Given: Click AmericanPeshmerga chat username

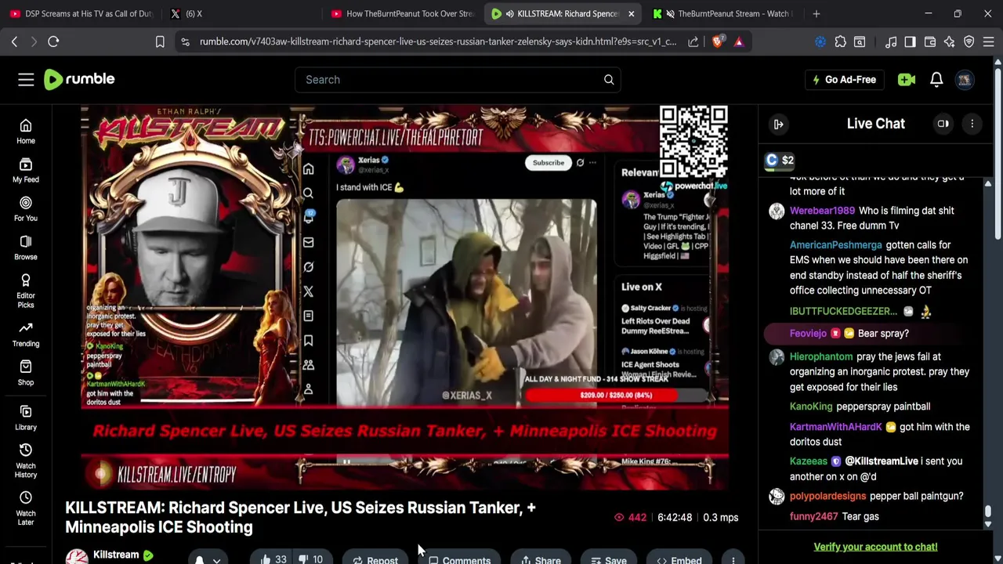Looking at the screenshot, I should click(x=836, y=245).
